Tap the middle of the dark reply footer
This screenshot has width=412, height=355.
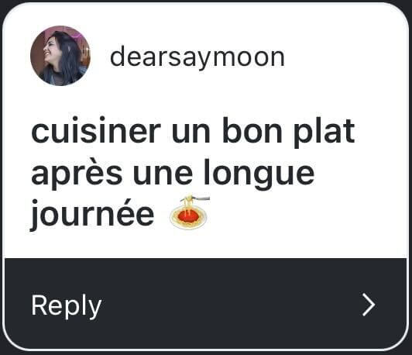pos(206,304)
